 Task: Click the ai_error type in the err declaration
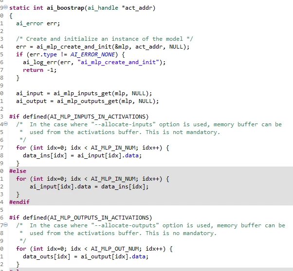tap(30, 23)
